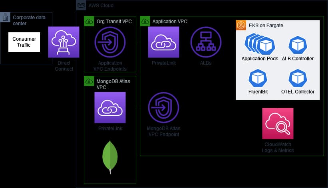This screenshot has width=328, height=188.
Task: Select the MongoDB Atlas VPC cloud badge
Action: pos(89,81)
